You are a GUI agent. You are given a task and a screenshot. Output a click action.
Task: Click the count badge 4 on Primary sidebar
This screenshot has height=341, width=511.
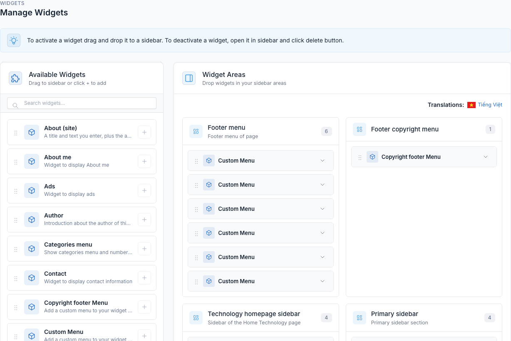(490, 318)
